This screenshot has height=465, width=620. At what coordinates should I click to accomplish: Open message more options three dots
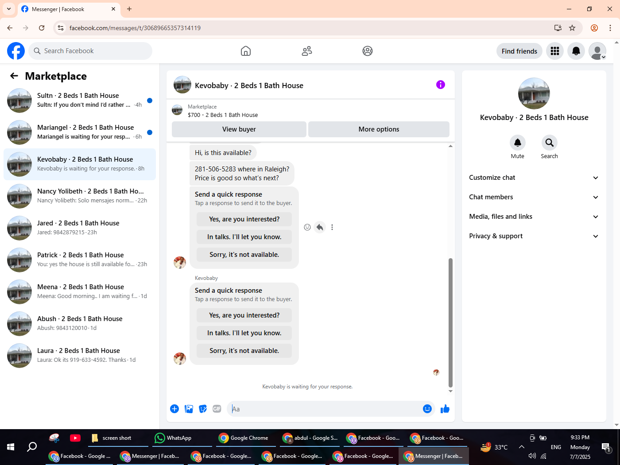tap(332, 227)
